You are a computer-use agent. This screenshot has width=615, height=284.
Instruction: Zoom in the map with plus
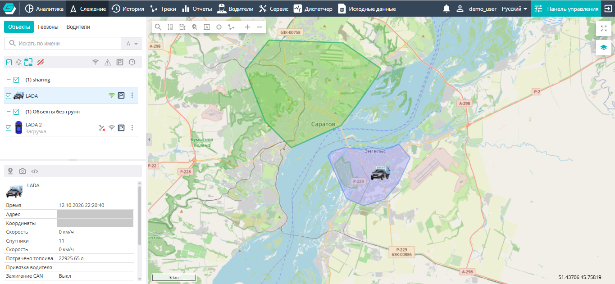pos(247,27)
